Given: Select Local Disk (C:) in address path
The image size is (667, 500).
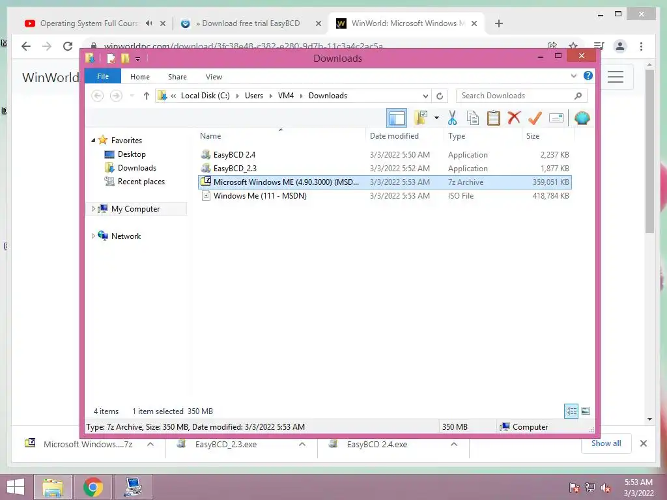Looking at the screenshot, I should (205, 96).
